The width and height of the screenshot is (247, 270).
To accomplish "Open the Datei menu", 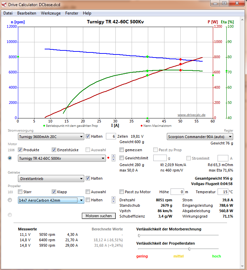I will coord(8,13).
